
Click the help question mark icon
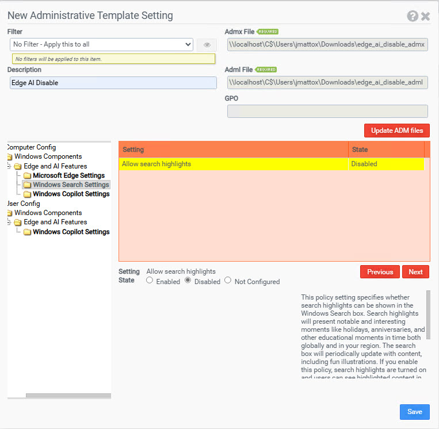413,16
